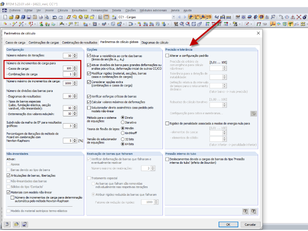Click 'Número máximo de iterações' field 50
Screen dimensions: 308x231
pyautogui.click(x=68, y=56)
